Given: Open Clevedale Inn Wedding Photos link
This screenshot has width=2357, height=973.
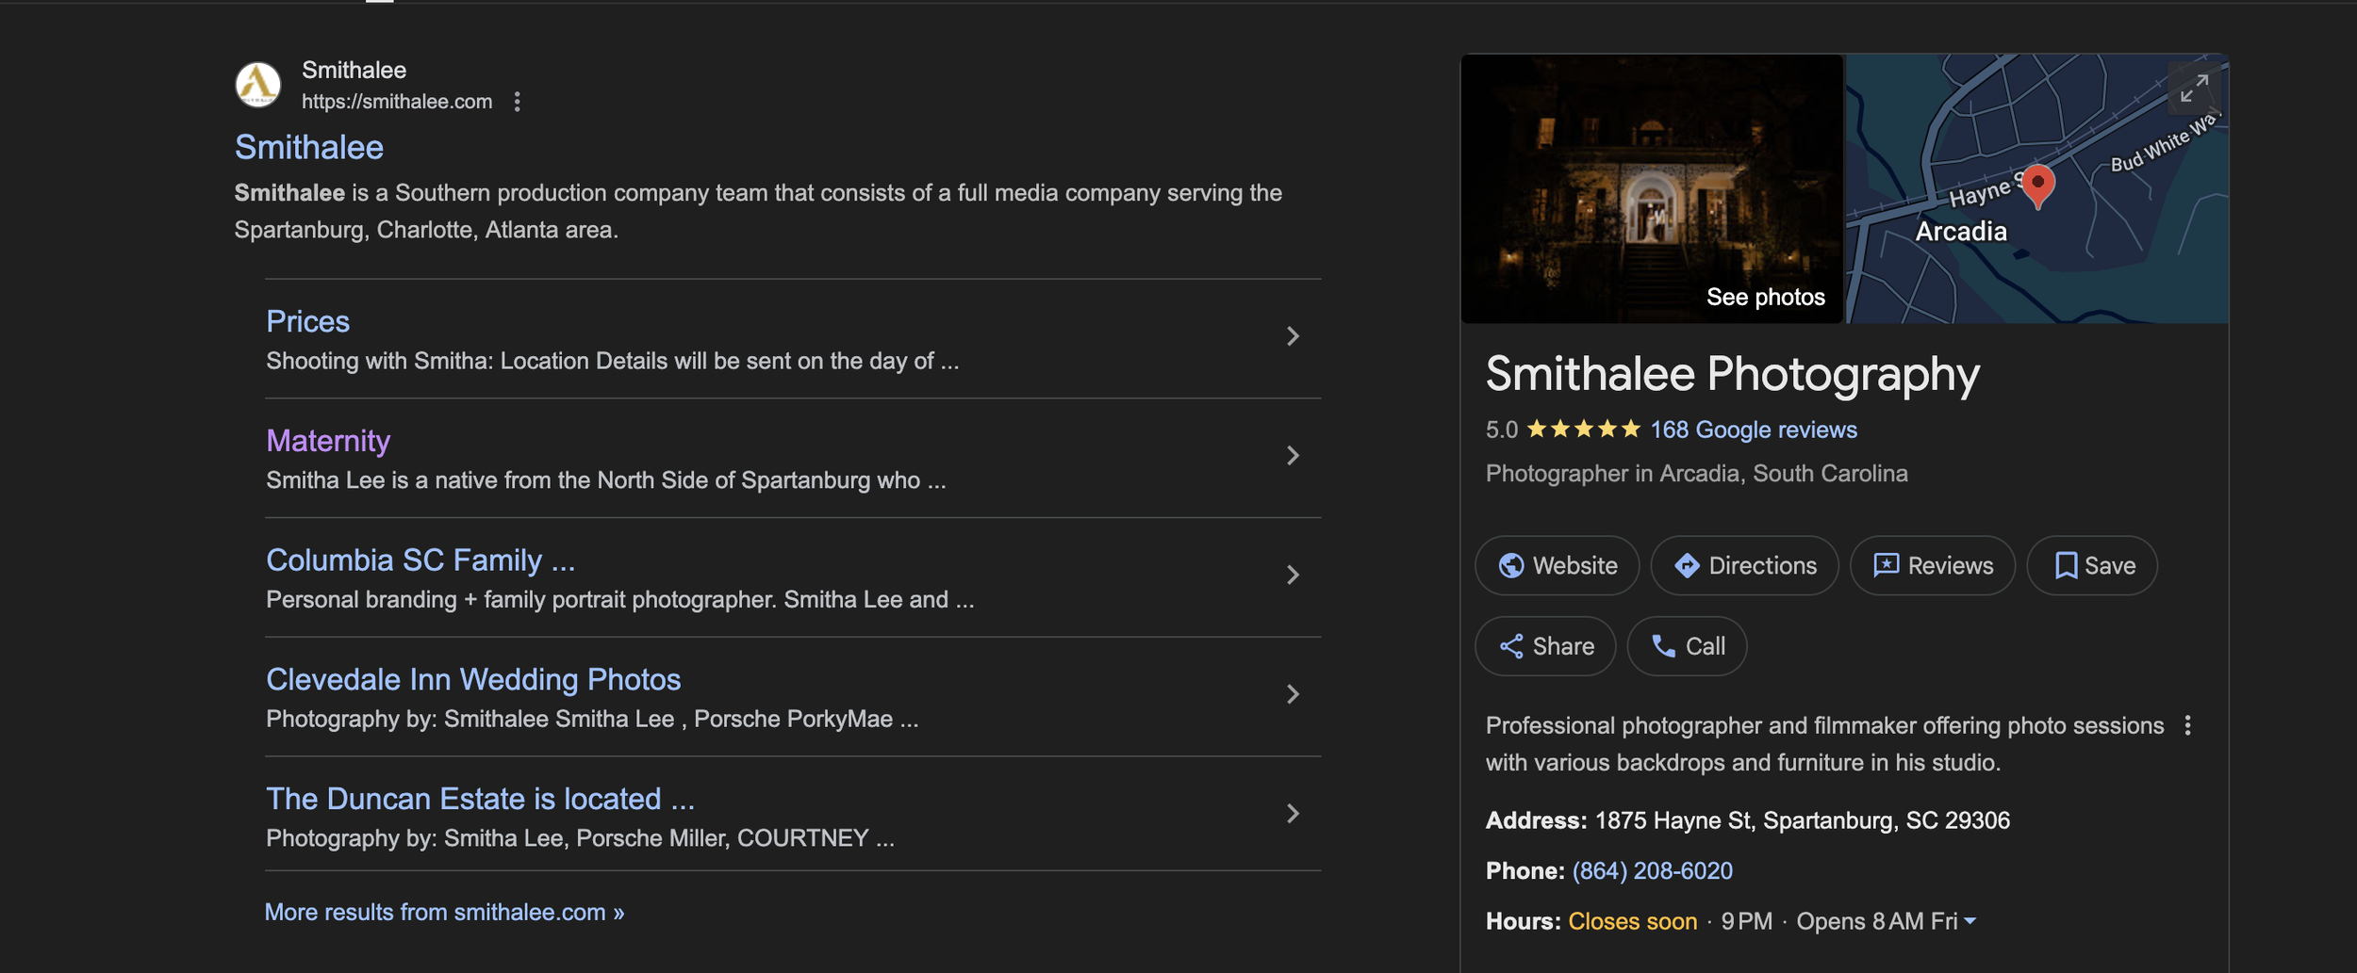Looking at the screenshot, I should 473,679.
